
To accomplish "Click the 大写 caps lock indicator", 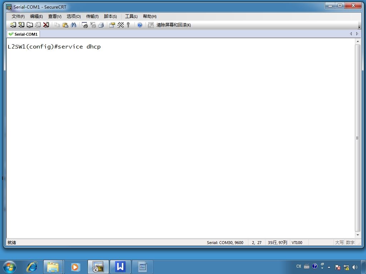I will pyautogui.click(x=340, y=243).
